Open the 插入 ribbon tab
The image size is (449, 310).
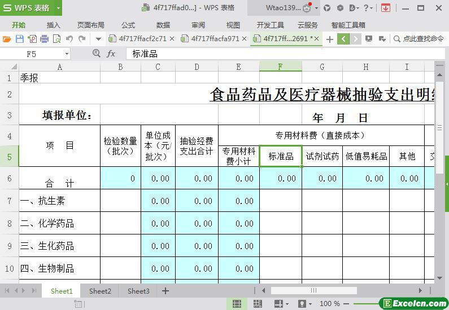[x=53, y=25]
